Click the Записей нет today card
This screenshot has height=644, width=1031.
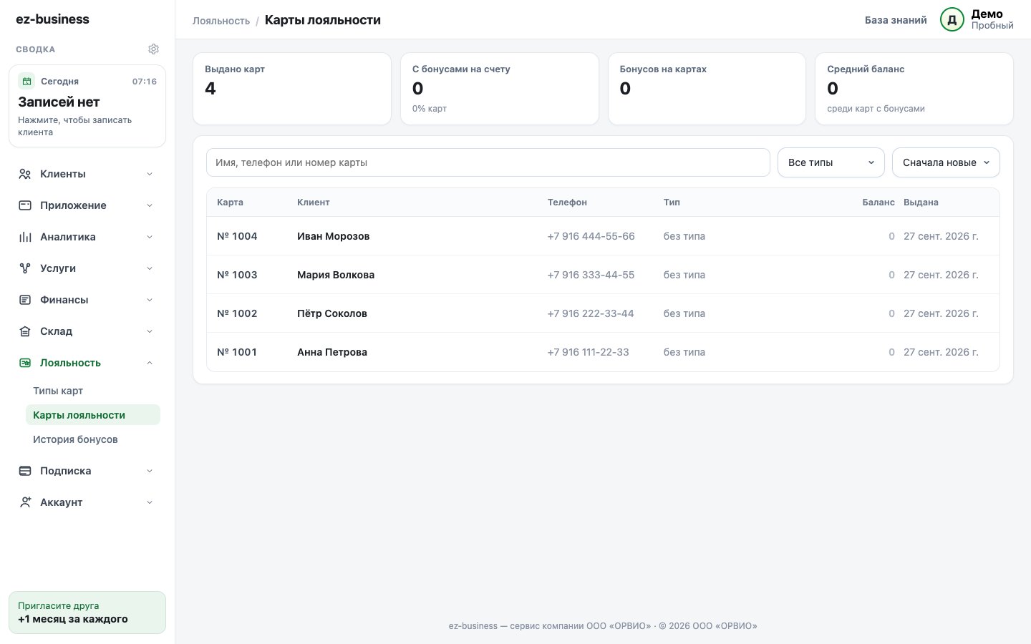tap(87, 106)
